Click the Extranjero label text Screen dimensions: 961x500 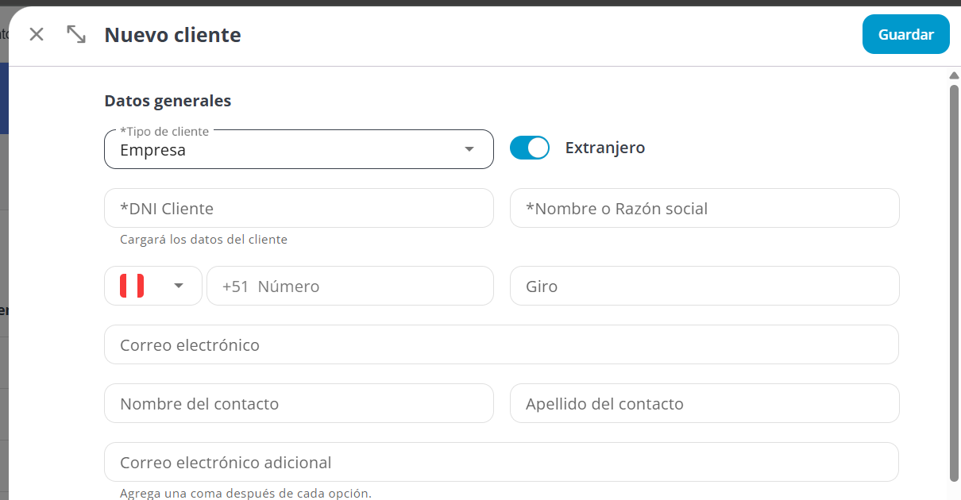coord(605,148)
